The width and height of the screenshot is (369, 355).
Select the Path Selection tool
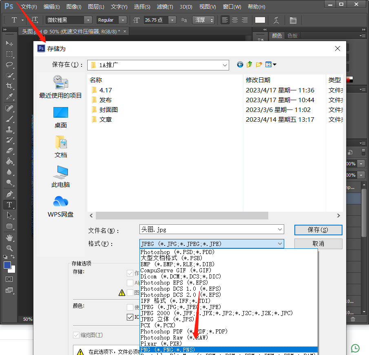pyautogui.click(x=9, y=215)
